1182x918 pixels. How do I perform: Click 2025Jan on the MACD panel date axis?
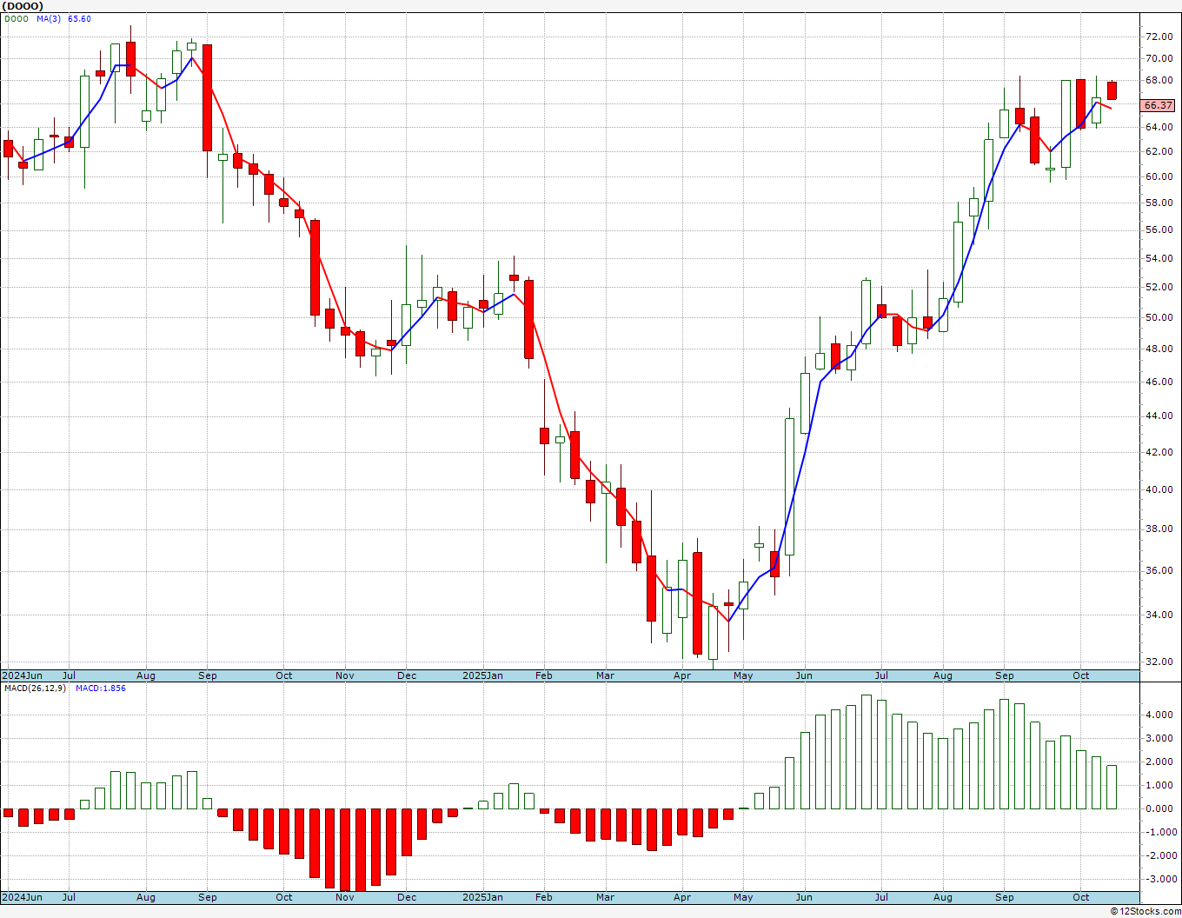point(482,897)
